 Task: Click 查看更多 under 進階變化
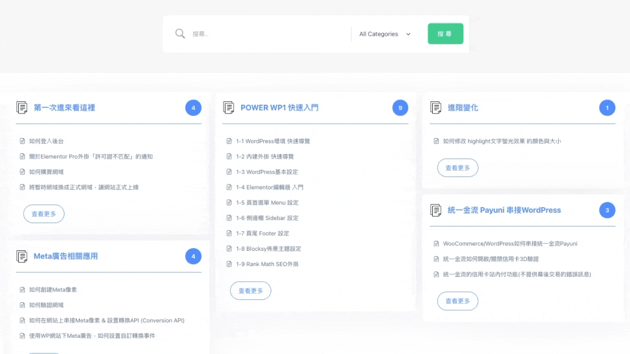click(458, 168)
